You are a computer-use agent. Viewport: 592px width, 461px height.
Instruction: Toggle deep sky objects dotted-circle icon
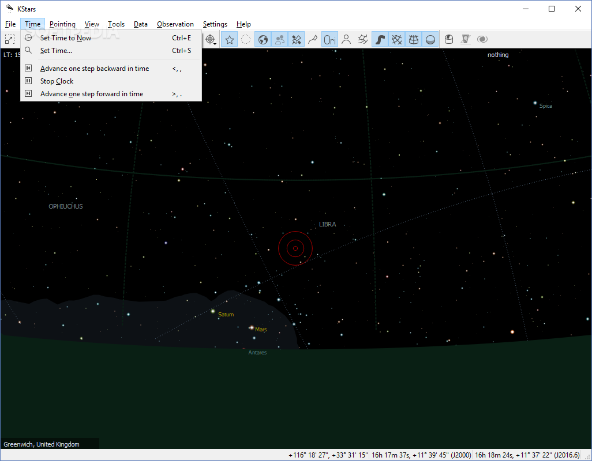point(246,39)
